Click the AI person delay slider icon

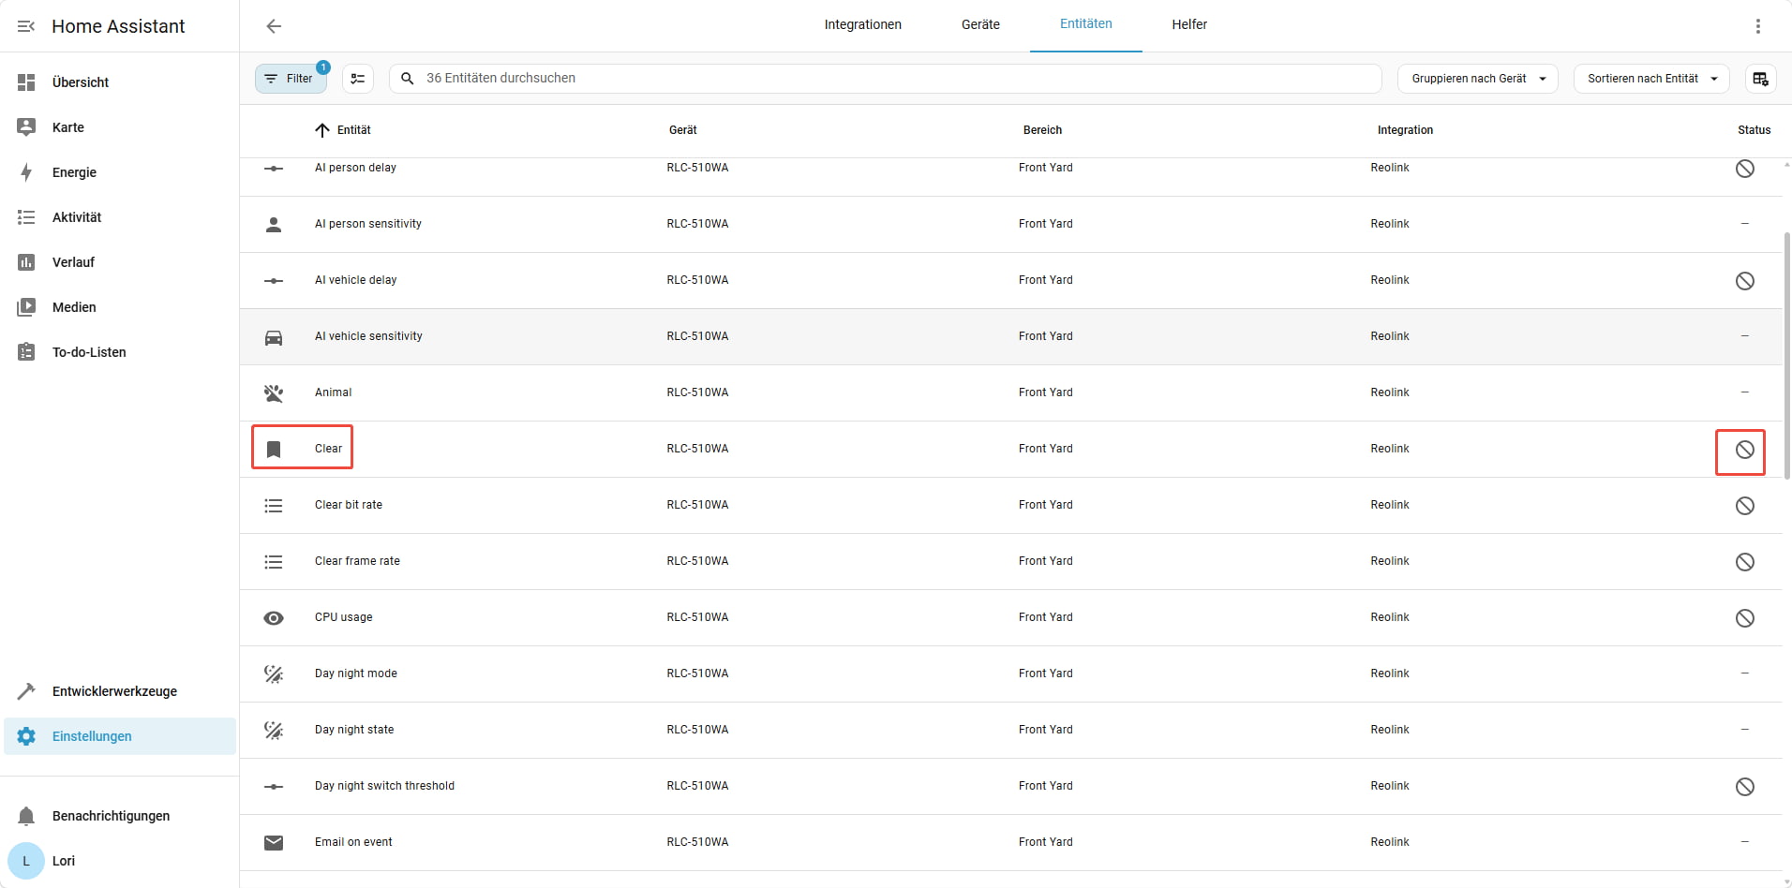[x=274, y=169]
